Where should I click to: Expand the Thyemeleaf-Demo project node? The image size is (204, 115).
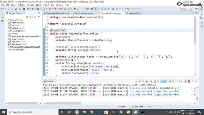coord(7,47)
